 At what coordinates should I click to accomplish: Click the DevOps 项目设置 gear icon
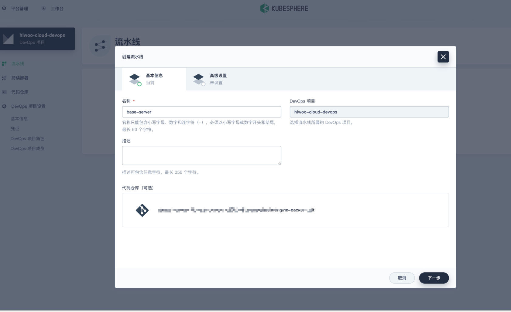click(4, 106)
